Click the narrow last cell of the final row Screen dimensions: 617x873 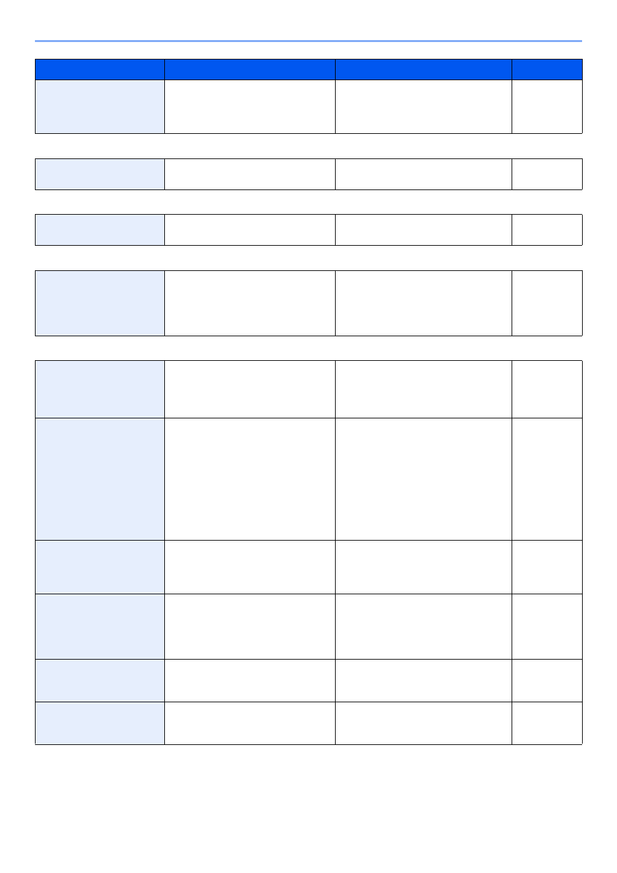pyautogui.click(x=547, y=723)
